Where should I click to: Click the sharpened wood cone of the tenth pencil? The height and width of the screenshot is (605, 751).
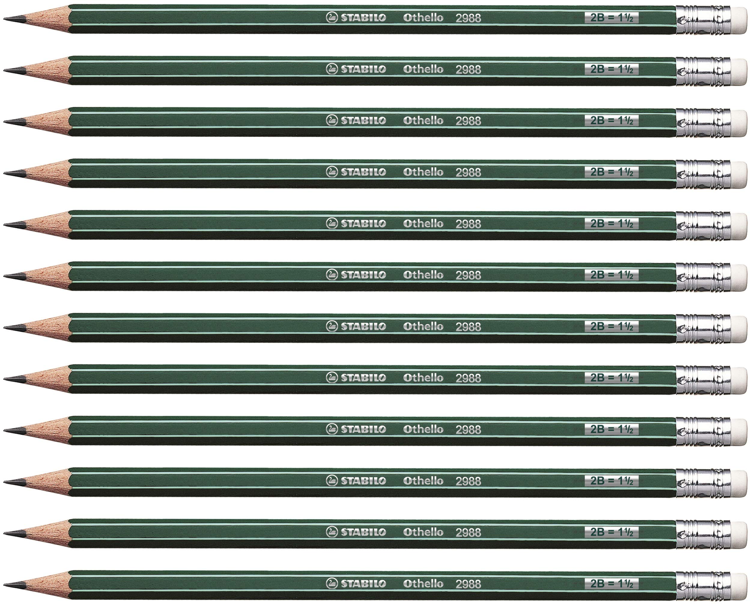click(49, 482)
